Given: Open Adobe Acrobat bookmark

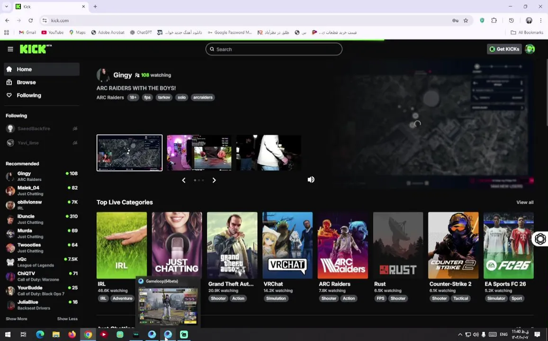Looking at the screenshot, I should pos(108,33).
